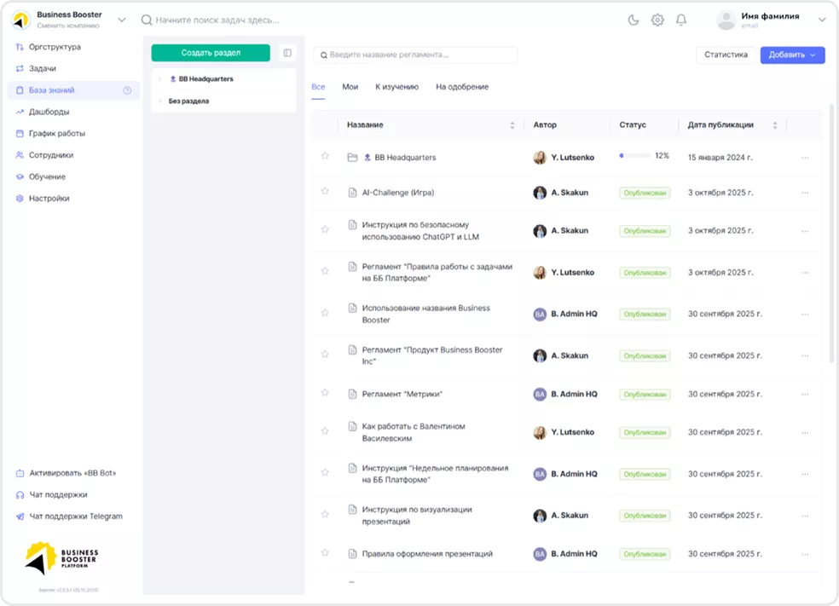Star Правила оформления презентаций row
The height and width of the screenshot is (606, 839).
point(325,552)
